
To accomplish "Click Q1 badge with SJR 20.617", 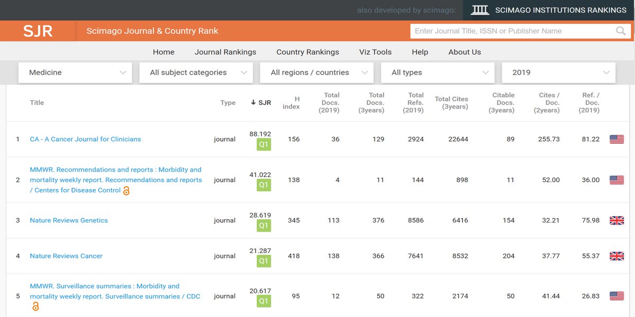I will coord(264,301).
